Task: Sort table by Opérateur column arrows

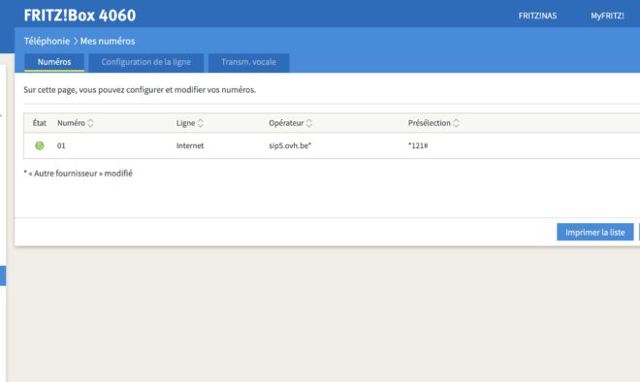Action: 309,123
